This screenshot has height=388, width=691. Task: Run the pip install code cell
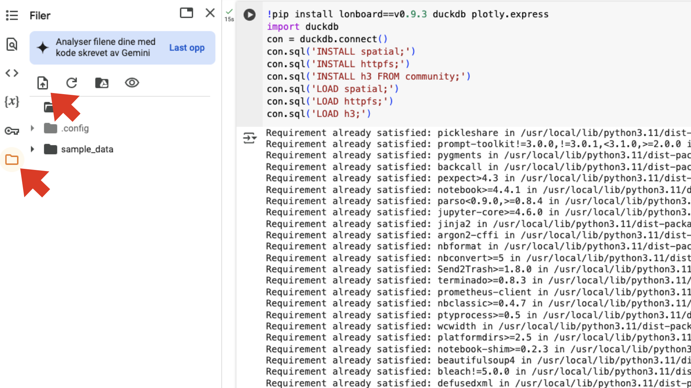[249, 15]
